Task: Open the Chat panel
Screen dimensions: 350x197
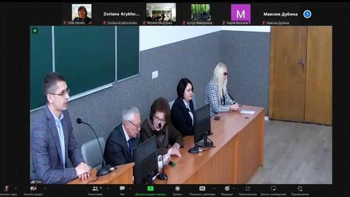Action: (x=122, y=189)
